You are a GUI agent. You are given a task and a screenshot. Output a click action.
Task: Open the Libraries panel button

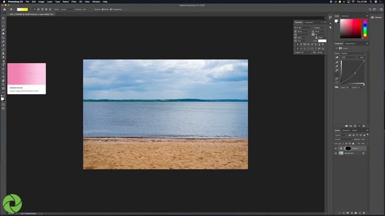pyautogui.click(x=377, y=17)
